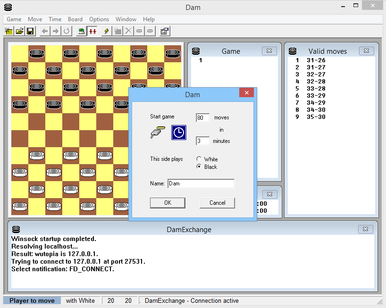Click the second greyed disc piece icon

150,31
